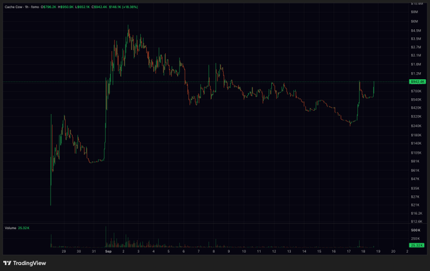Click the $700K price axis label
The width and height of the screenshot is (430, 271).
point(416,91)
